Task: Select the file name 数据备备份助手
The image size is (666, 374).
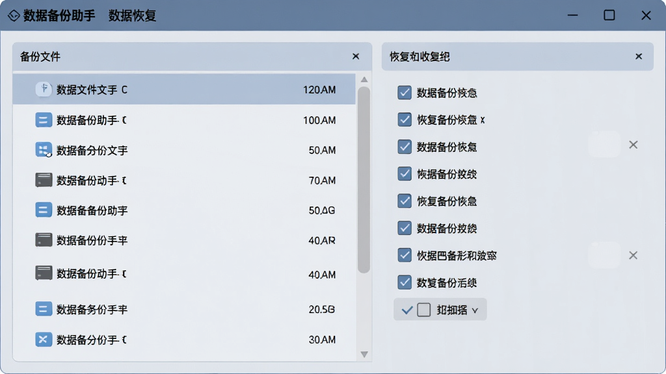Action: pos(92,210)
